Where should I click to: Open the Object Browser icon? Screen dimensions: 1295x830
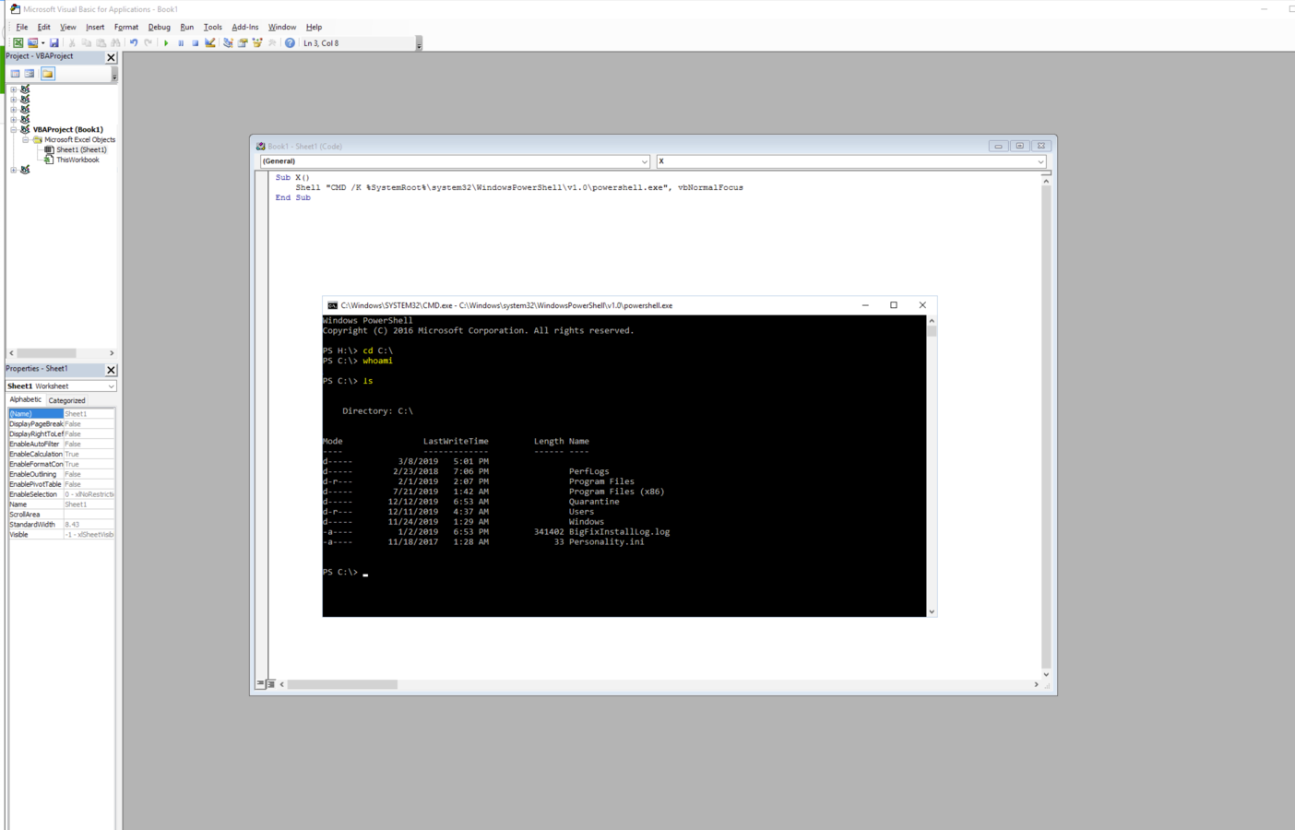click(x=257, y=43)
